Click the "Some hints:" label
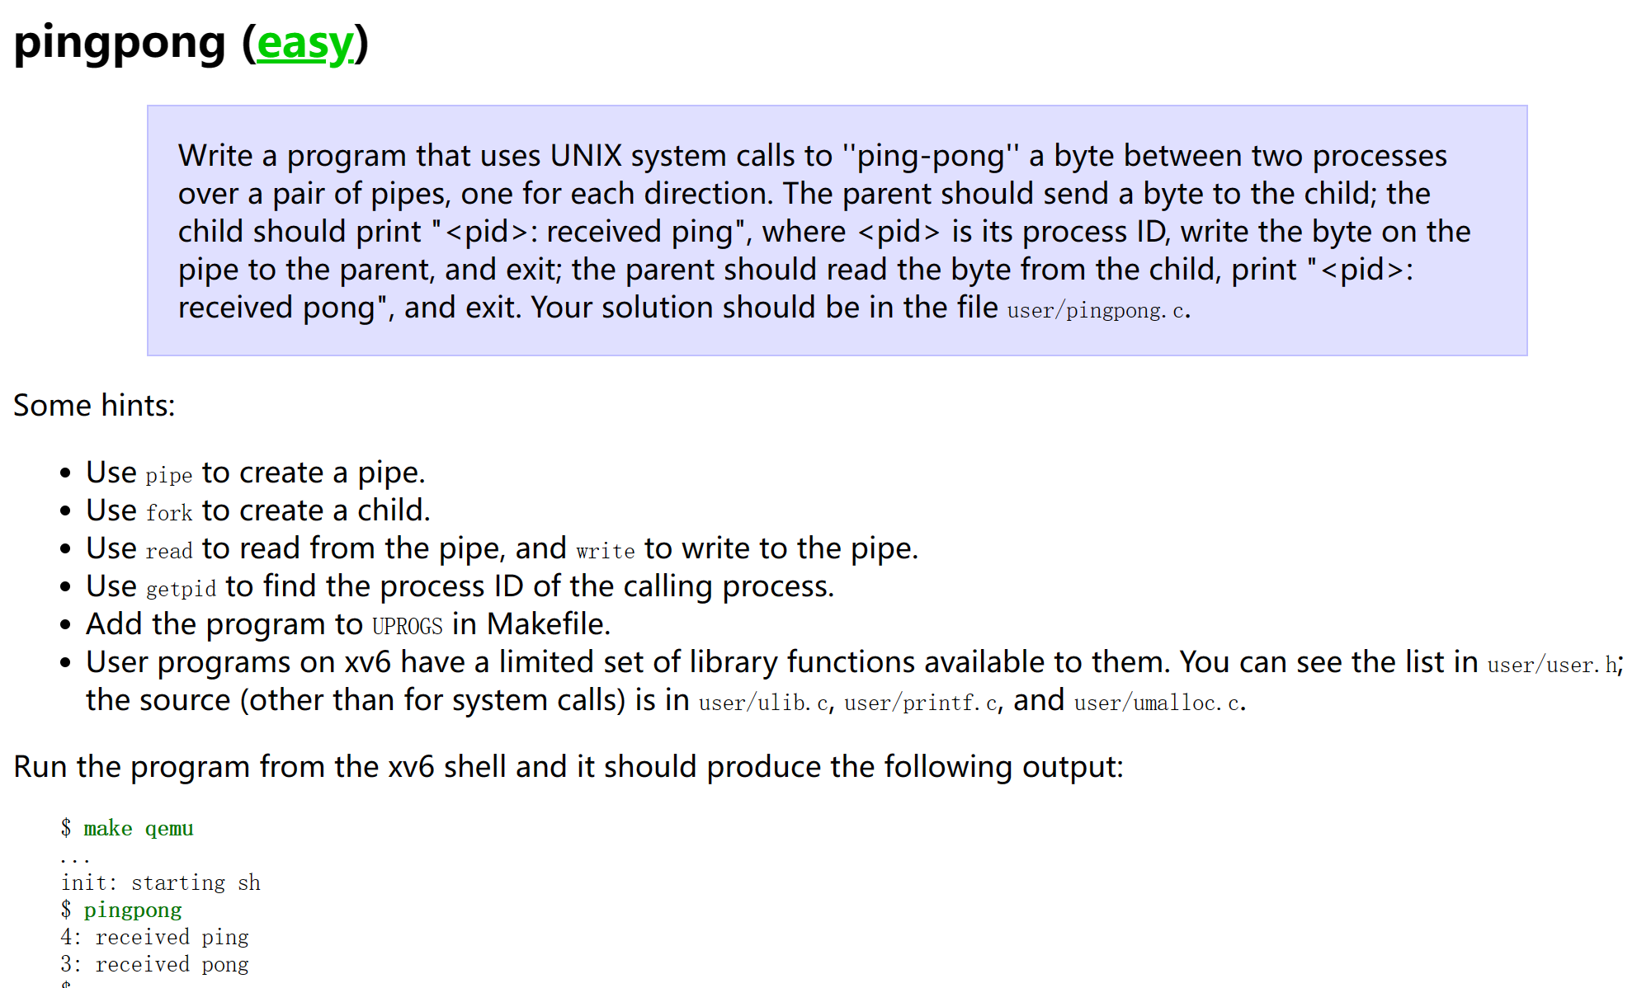 tap(94, 406)
